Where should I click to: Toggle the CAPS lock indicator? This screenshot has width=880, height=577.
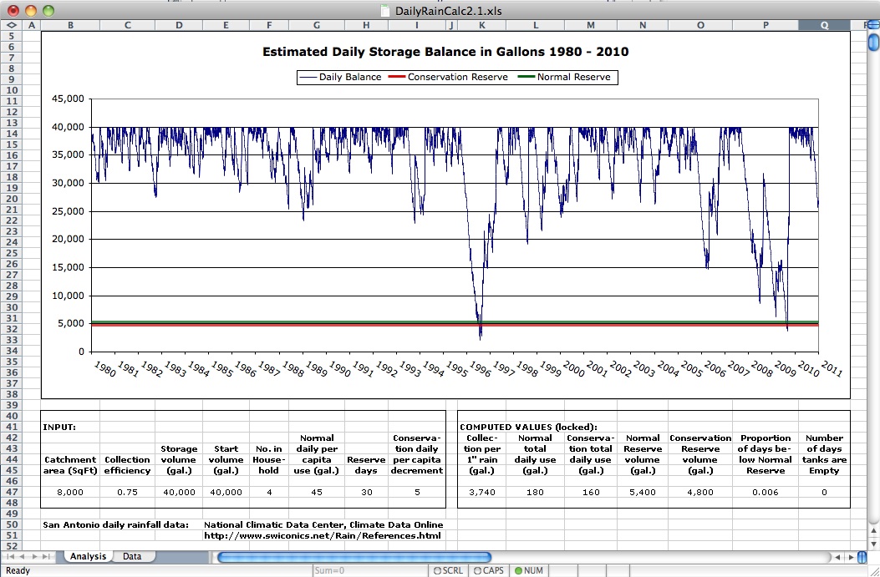[x=489, y=571]
